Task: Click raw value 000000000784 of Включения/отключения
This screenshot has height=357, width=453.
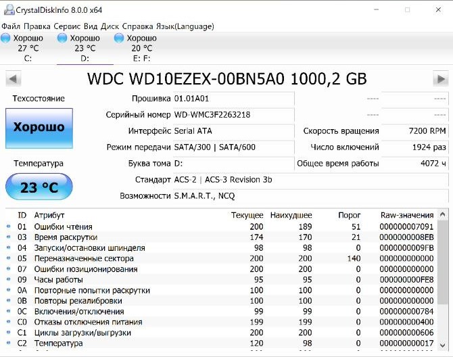Action: [406, 312]
